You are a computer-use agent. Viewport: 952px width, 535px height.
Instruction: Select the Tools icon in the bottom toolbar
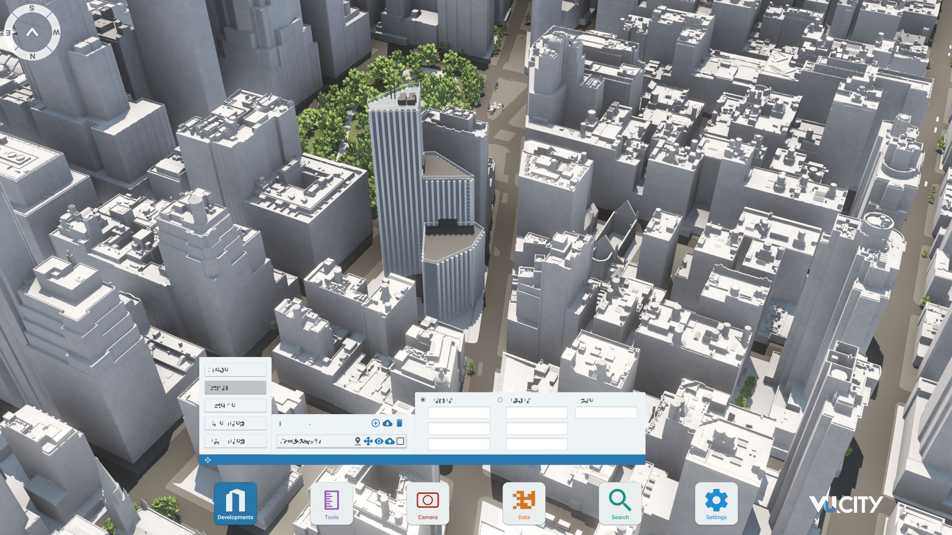click(x=332, y=503)
